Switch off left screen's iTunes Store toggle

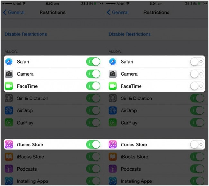pyautogui.click(x=93, y=144)
